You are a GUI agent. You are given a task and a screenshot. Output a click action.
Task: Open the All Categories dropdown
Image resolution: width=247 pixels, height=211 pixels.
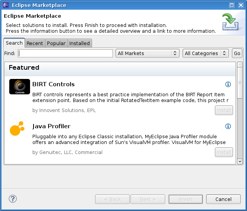click(205, 54)
